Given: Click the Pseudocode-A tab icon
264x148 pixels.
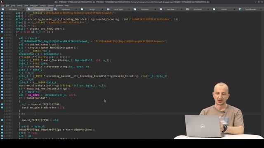Looking at the screenshot, I should pos(29,9).
